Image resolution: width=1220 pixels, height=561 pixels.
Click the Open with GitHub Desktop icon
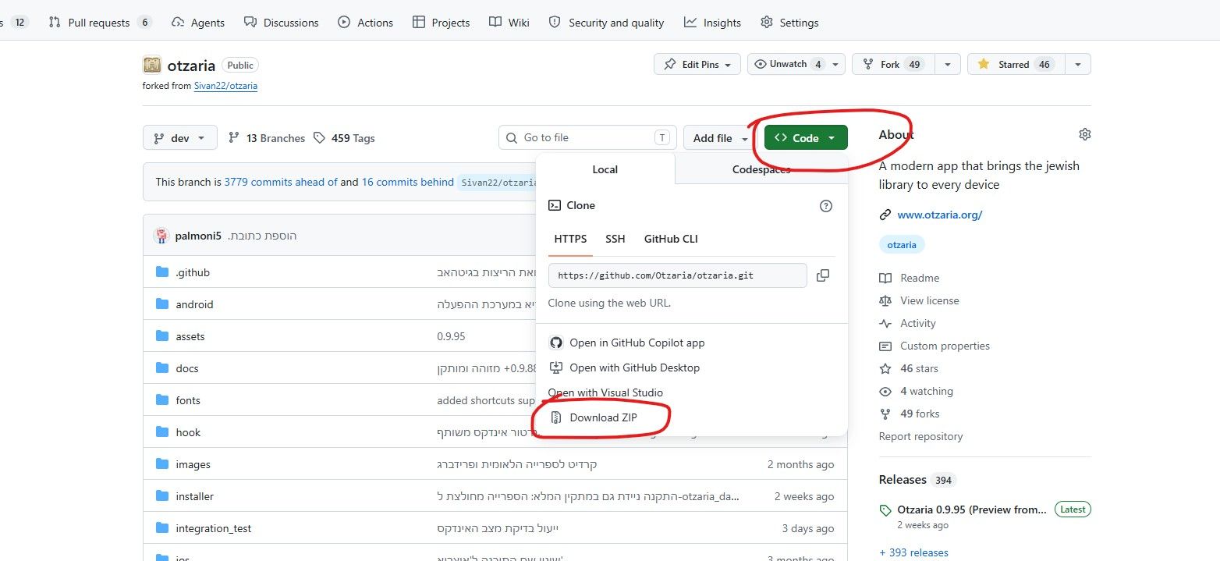tap(556, 367)
